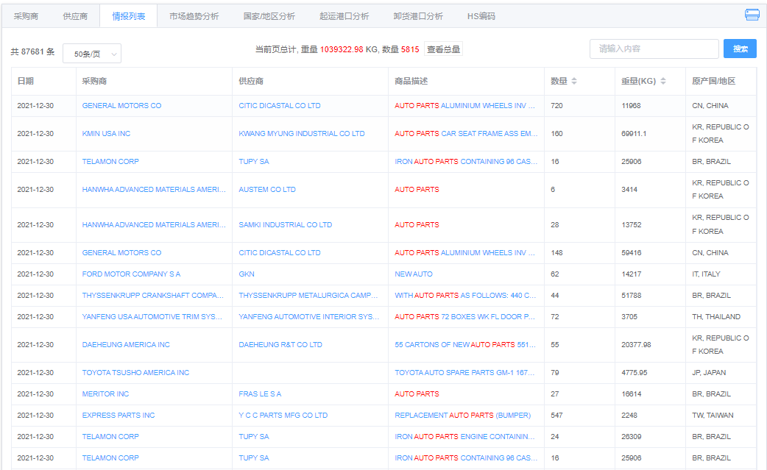Click the origin cell JP, JAPAN

pos(709,373)
